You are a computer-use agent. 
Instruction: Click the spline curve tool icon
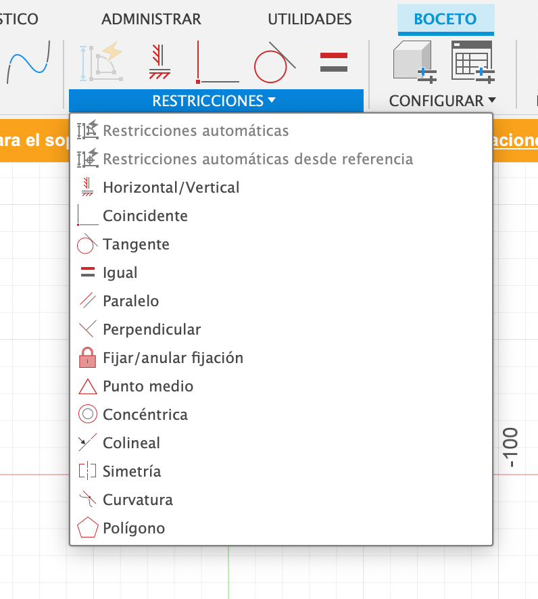pyautogui.click(x=30, y=62)
